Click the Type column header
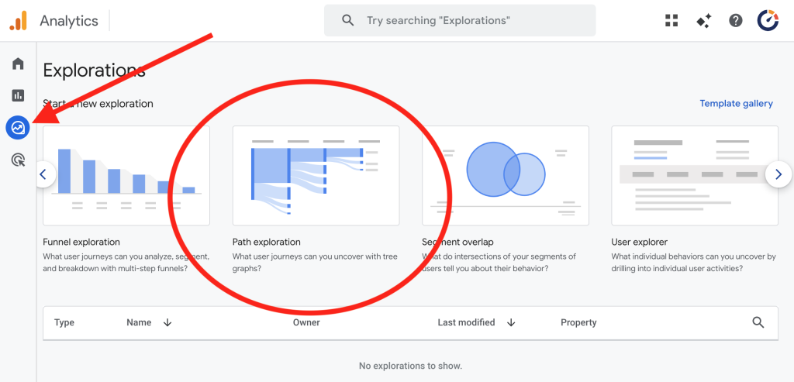Image resolution: width=794 pixels, height=382 pixels. (64, 322)
